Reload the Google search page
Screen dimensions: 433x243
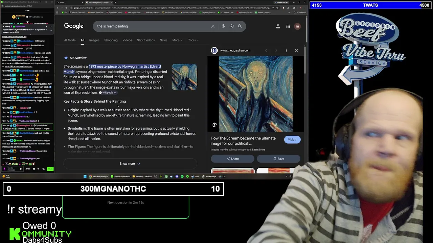coord(66,8)
